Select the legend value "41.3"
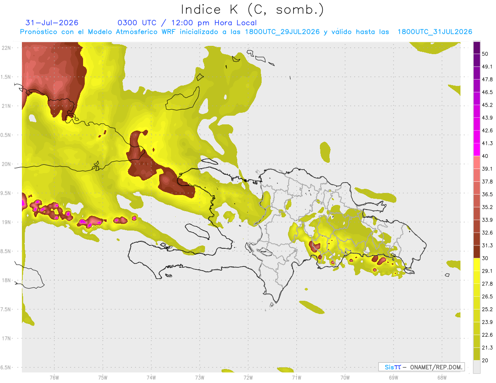Viewport: 496px width, 383px height. [x=487, y=144]
